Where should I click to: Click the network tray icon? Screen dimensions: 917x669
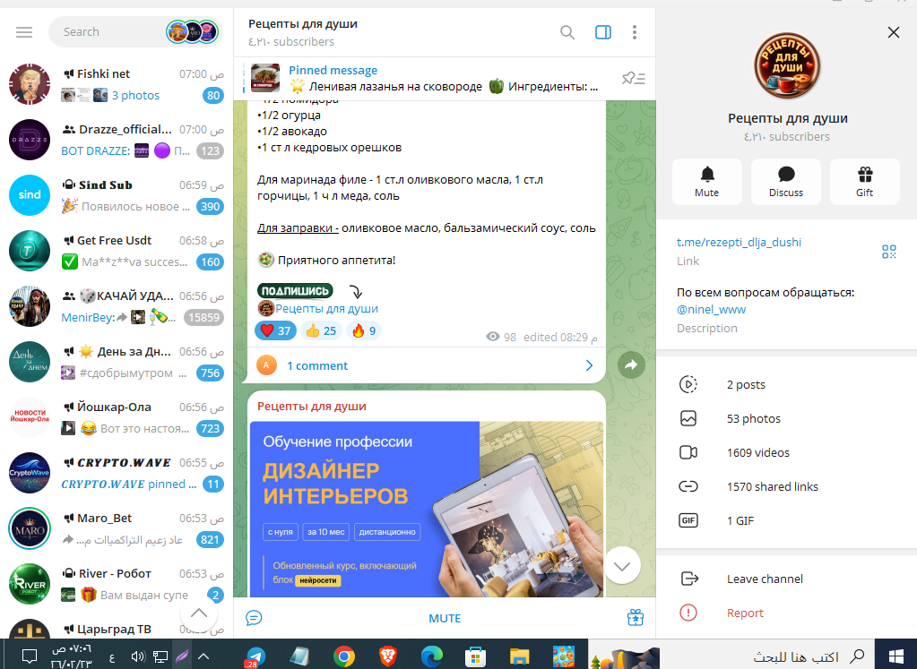[160, 656]
